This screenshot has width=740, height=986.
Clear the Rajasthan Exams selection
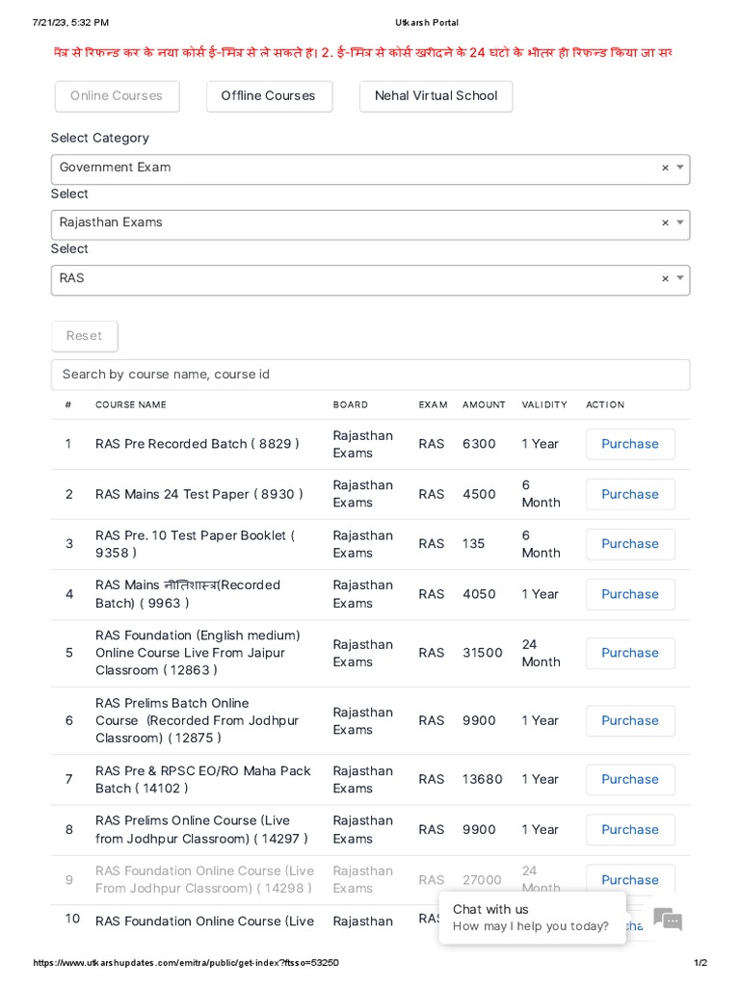click(665, 222)
